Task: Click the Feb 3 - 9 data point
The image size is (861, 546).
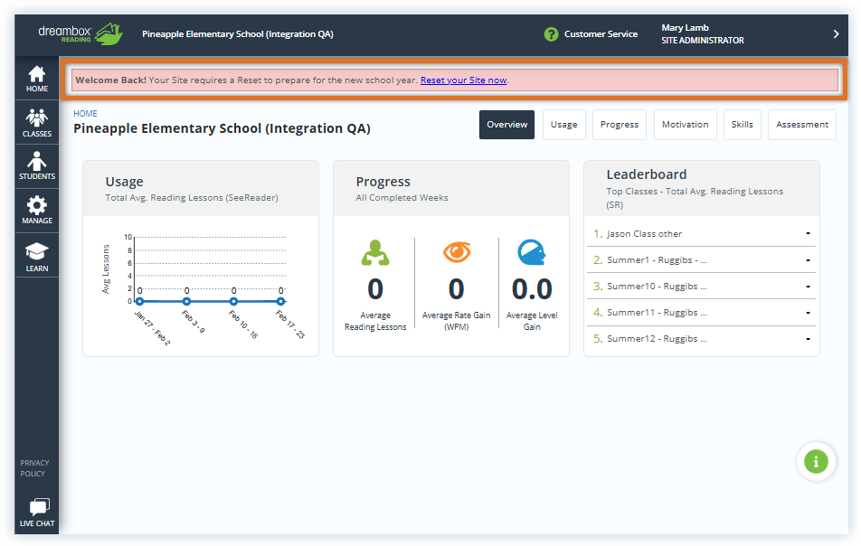Action: click(x=186, y=301)
